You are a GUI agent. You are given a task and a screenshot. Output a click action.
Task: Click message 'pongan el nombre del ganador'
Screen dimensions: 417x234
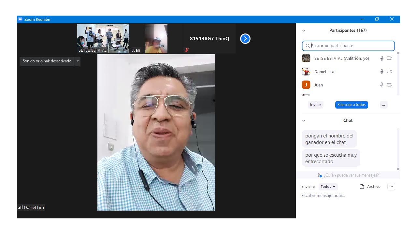329,139
